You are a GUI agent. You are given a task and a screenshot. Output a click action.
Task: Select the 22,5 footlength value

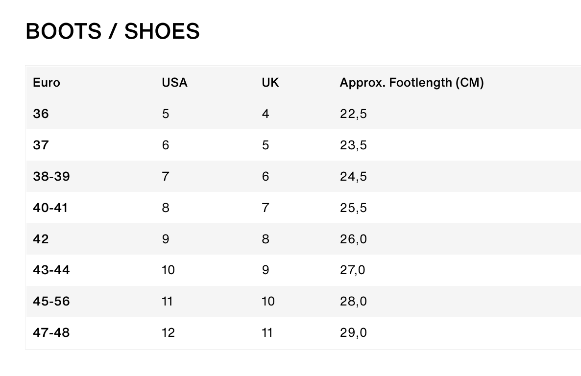(353, 114)
